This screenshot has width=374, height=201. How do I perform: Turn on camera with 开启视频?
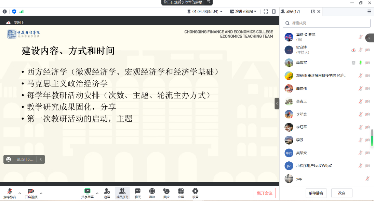(31, 193)
